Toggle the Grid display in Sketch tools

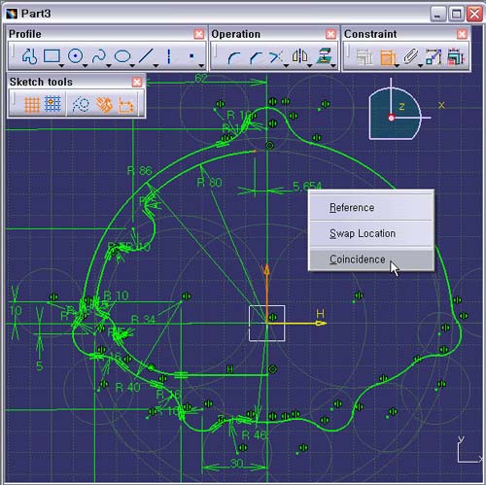tap(32, 105)
